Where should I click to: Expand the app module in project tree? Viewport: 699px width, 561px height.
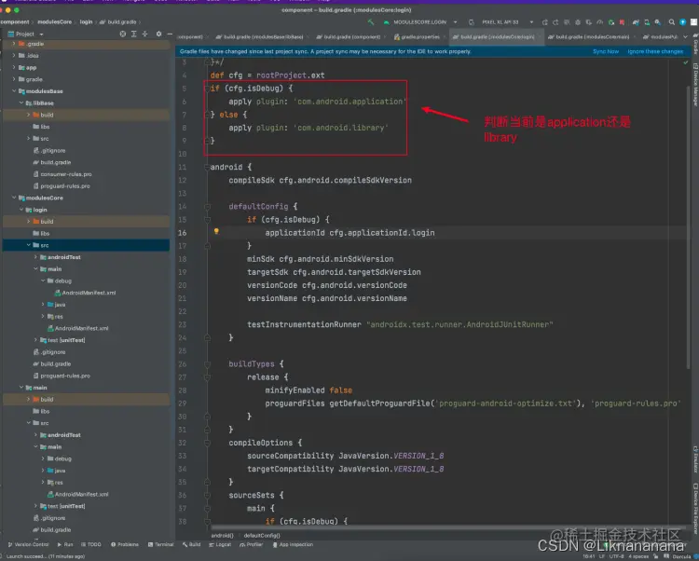point(14,68)
